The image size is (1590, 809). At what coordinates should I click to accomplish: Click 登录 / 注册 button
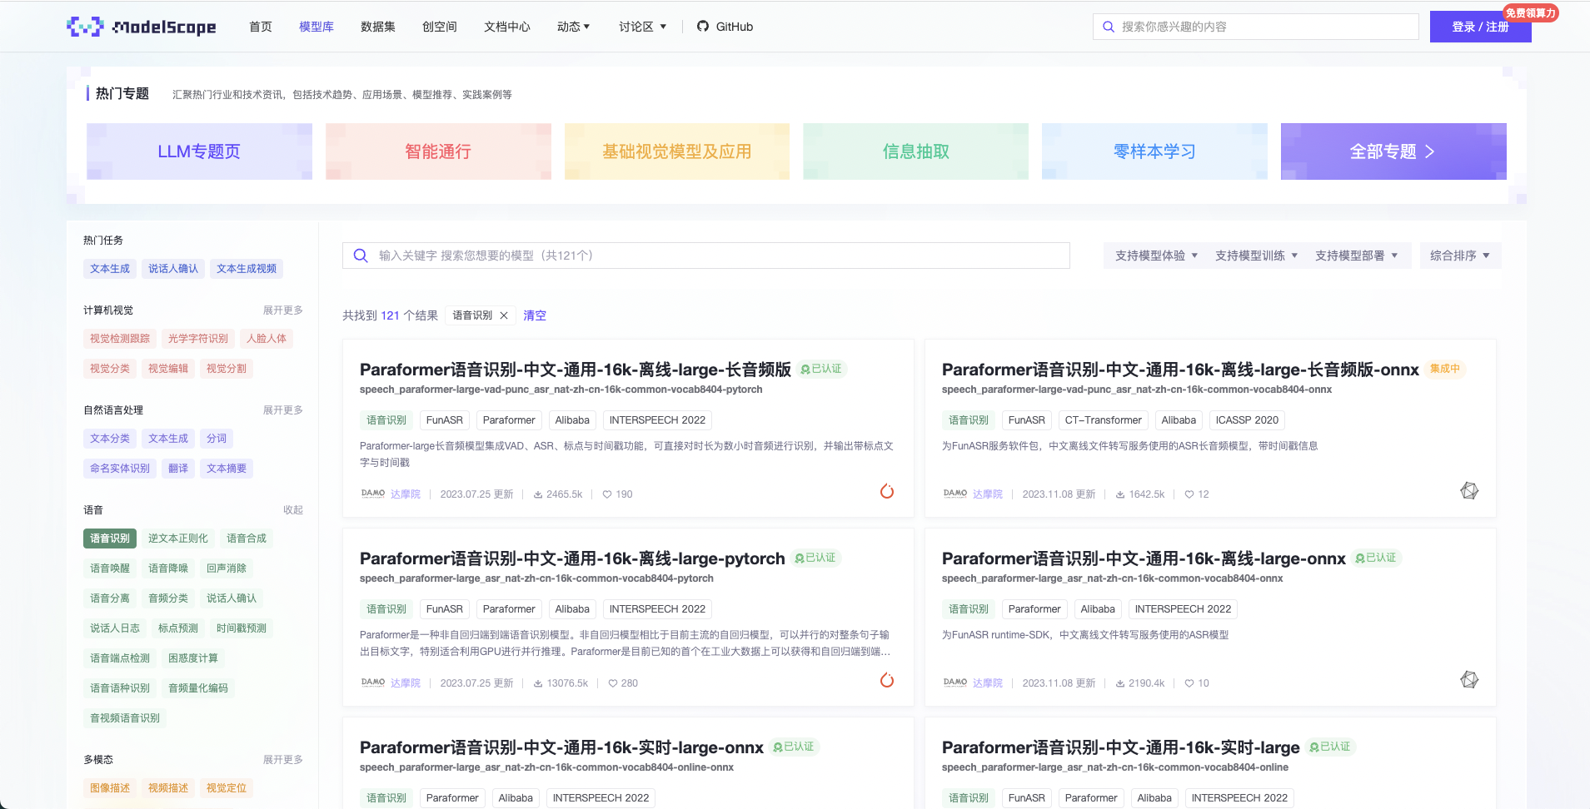[x=1480, y=27]
